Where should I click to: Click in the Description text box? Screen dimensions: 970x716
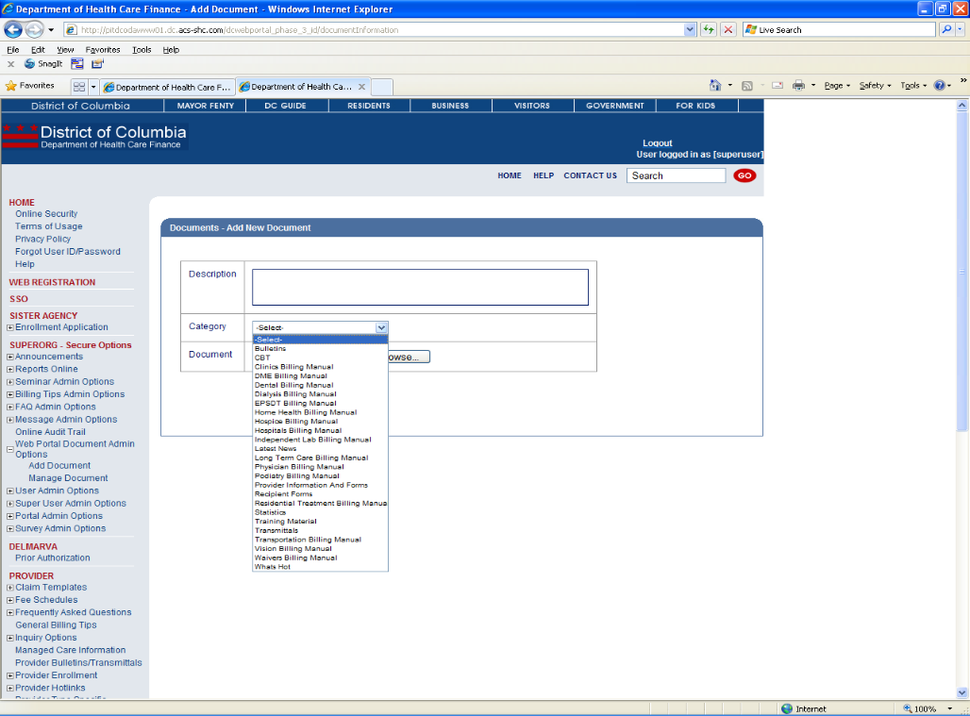tap(420, 287)
